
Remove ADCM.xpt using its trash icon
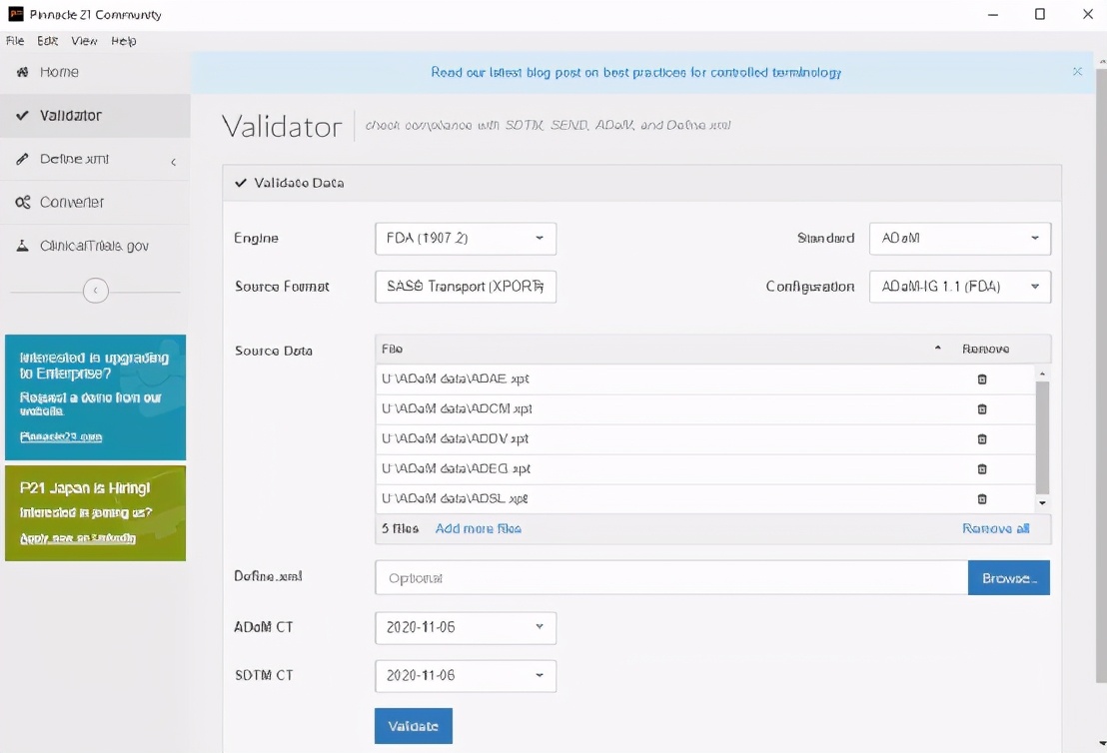981,409
